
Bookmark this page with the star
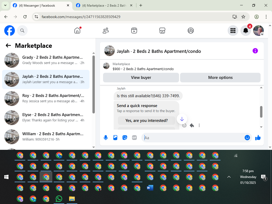243,17
